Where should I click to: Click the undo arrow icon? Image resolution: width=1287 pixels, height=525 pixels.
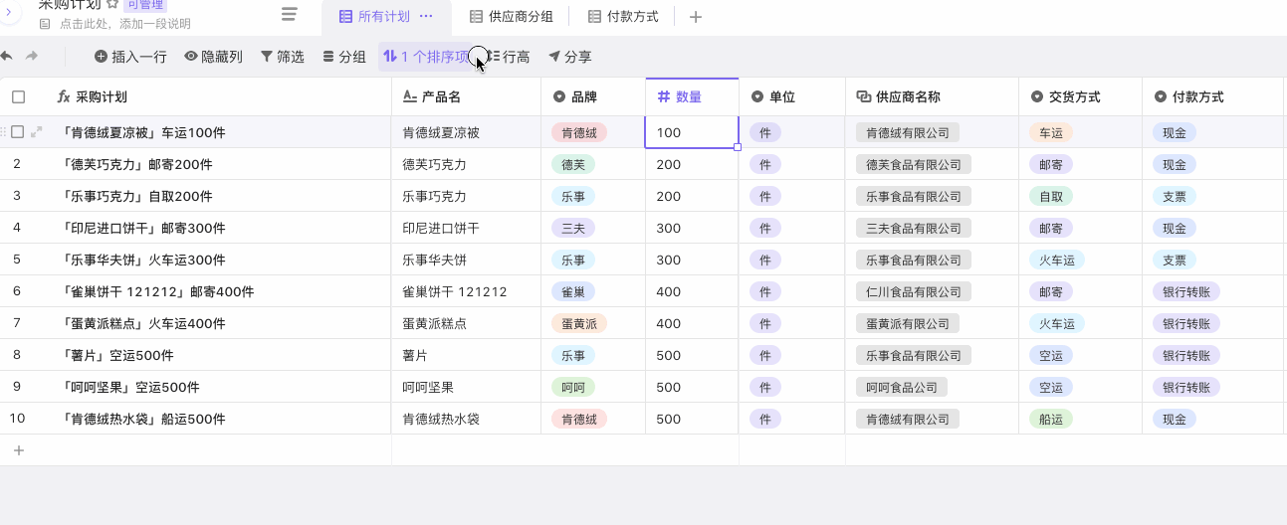click(7, 57)
